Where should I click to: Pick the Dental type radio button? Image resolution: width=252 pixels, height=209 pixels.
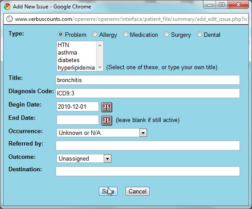199,35
